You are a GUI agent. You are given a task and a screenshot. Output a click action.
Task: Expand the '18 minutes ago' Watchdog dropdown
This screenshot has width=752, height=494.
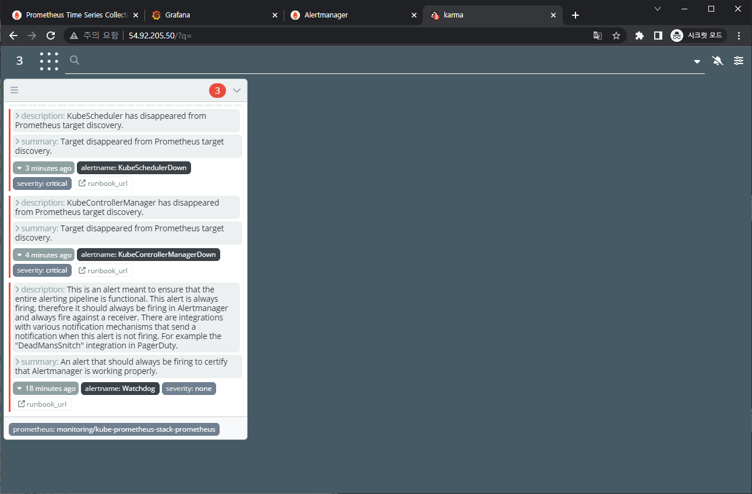(45, 389)
